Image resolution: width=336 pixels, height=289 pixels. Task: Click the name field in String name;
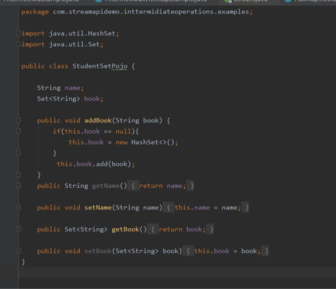72,88
